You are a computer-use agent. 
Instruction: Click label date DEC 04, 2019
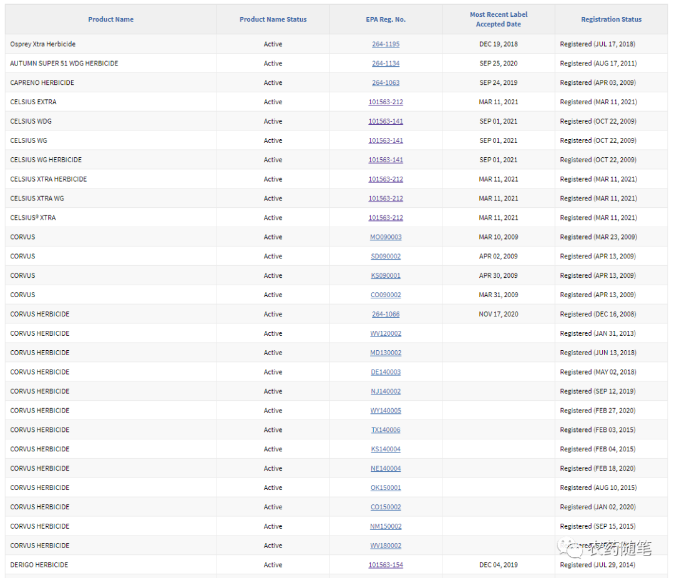pos(498,565)
